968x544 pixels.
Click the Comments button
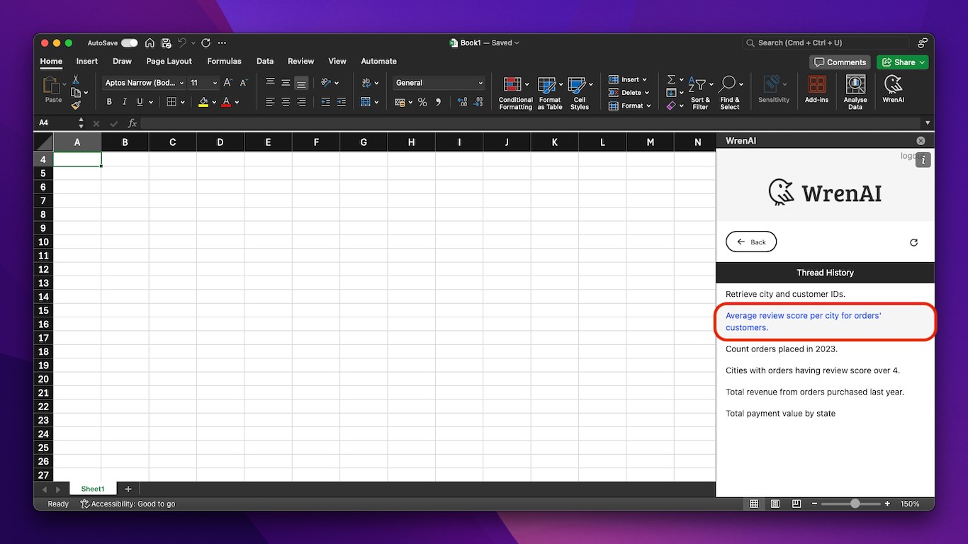click(840, 62)
